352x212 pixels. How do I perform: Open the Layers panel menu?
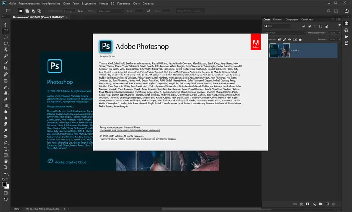pos(339,19)
